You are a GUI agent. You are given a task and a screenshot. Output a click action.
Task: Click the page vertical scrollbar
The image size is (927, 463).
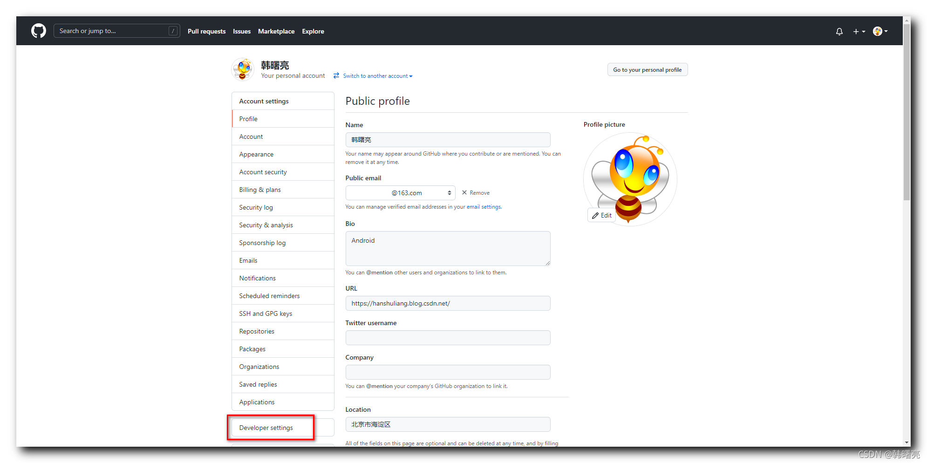point(907,112)
